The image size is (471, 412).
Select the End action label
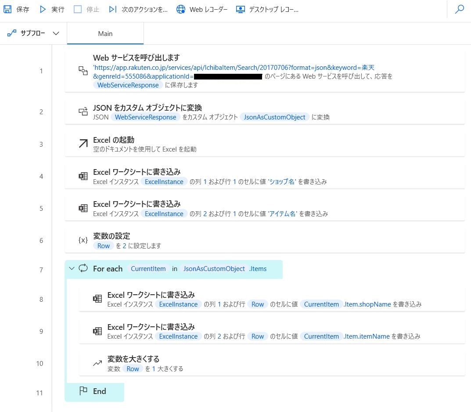100,391
